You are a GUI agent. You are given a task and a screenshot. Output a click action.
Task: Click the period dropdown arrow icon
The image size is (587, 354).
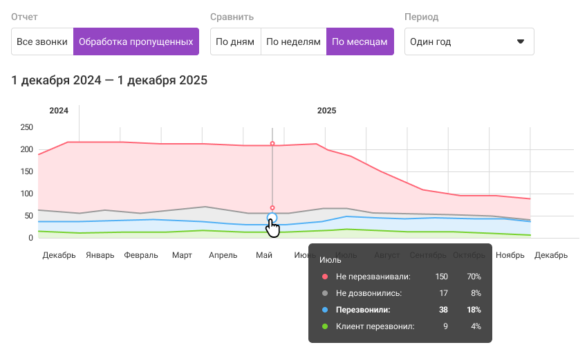click(521, 41)
